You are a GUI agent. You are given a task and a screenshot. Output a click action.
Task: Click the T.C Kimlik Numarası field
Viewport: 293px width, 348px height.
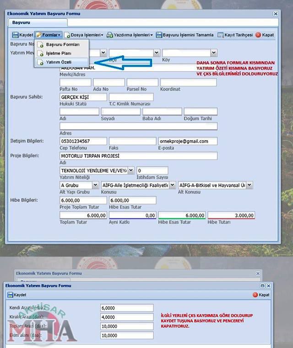(x=131, y=97)
